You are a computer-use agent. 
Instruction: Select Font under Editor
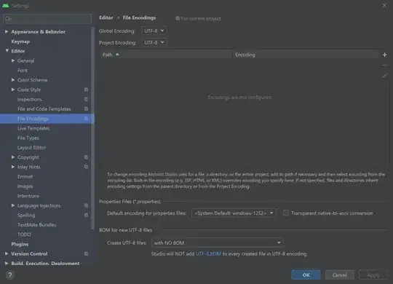pos(23,70)
